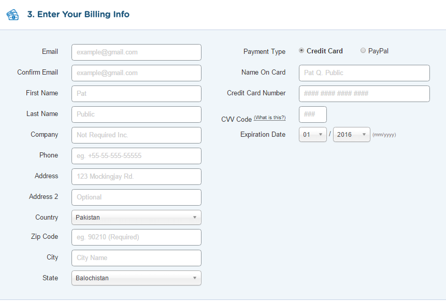Click the Phone number input field
This screenshot has width=446, height=301.
tap(136, 155)
